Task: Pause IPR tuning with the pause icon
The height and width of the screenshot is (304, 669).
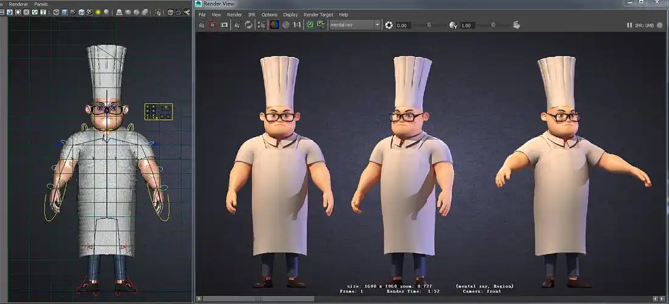Action: pos(629,25)
